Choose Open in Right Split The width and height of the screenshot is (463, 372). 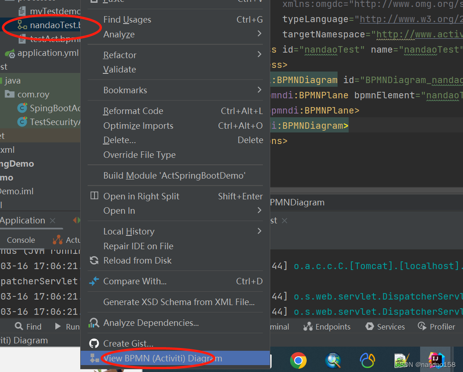point(175,196)
